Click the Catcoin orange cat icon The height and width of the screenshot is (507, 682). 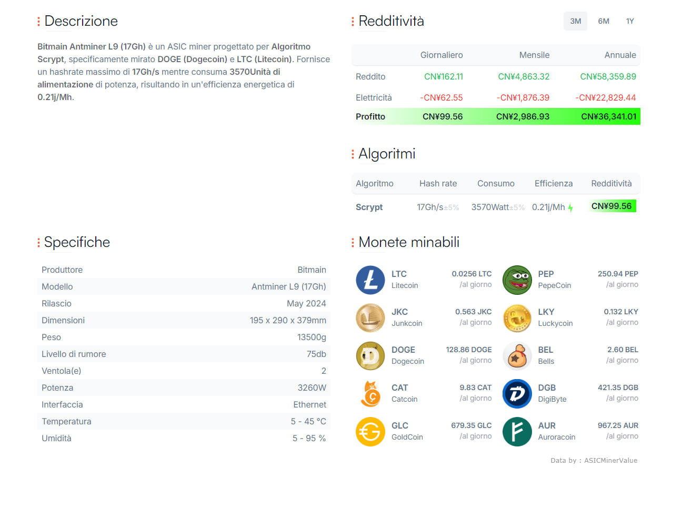point(370,394)
